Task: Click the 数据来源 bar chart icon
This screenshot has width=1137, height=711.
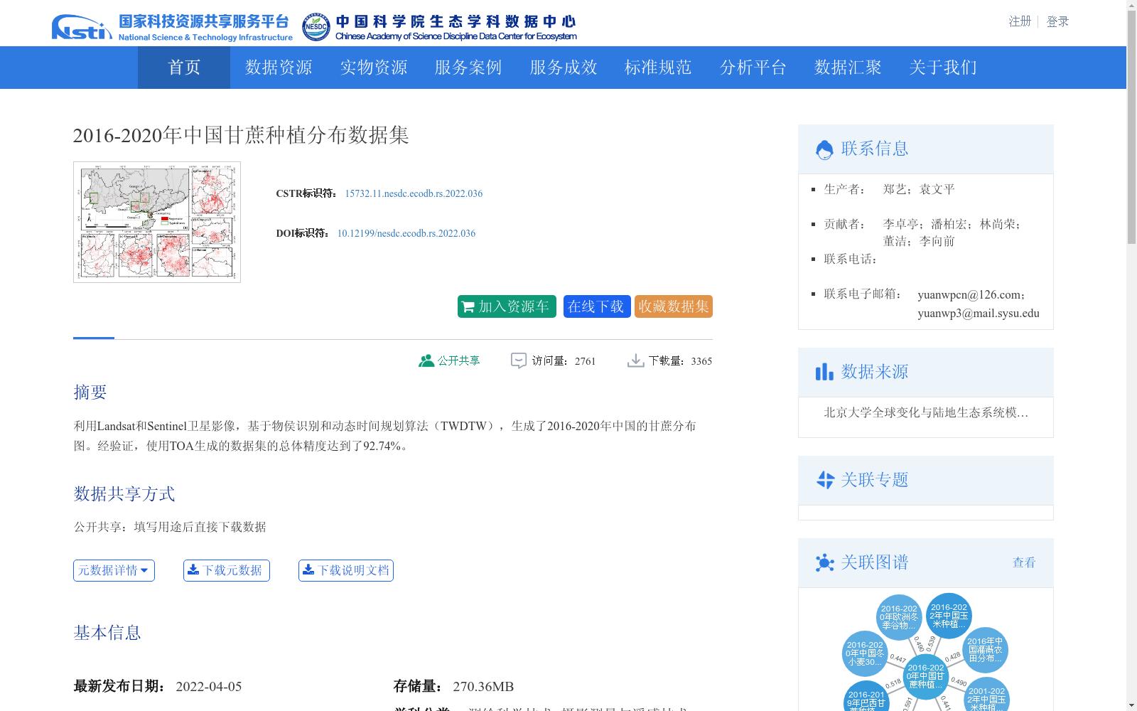Action: click(x=824, y=372)
